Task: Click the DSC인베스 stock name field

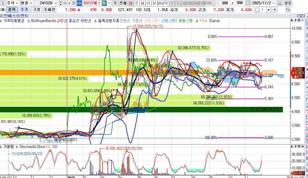Action: tap(92, 3)
